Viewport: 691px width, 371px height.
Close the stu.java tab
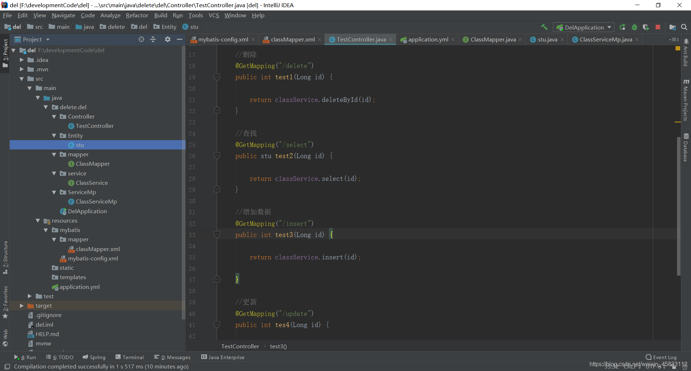[562, 40]
